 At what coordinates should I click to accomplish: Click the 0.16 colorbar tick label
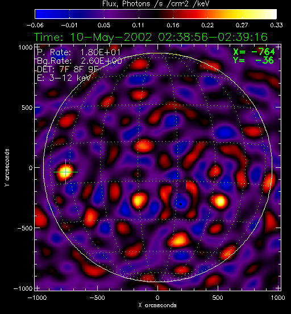(173, 25)
